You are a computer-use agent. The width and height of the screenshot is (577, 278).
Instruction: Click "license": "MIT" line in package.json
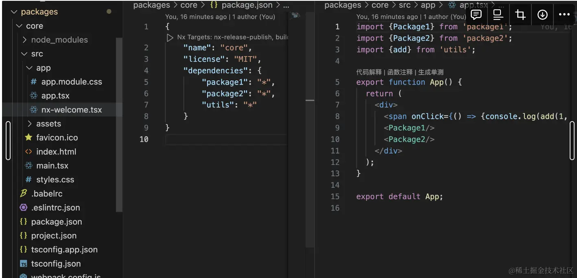click(222, 59)
